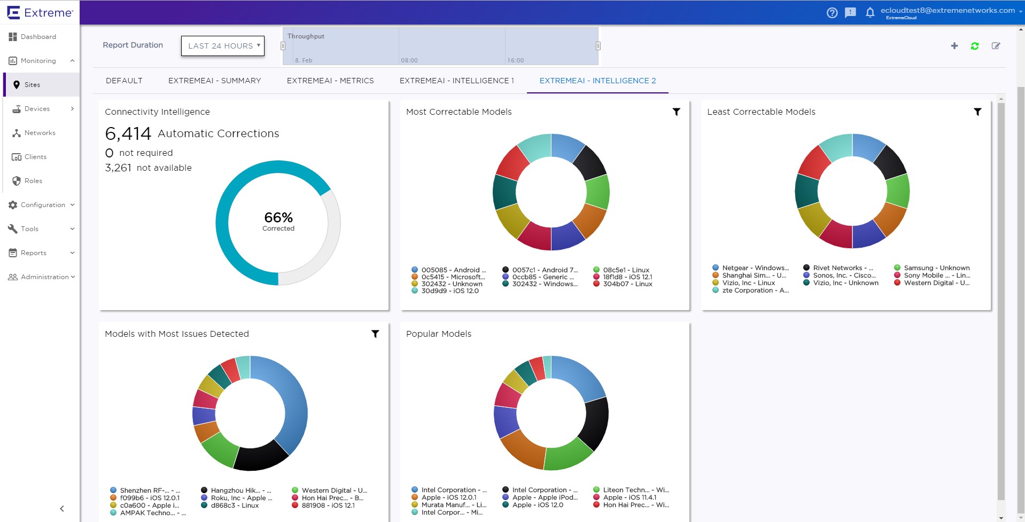Click the Roles shield icon
This screenshot has width=1025, height=522.
point(17,181)
